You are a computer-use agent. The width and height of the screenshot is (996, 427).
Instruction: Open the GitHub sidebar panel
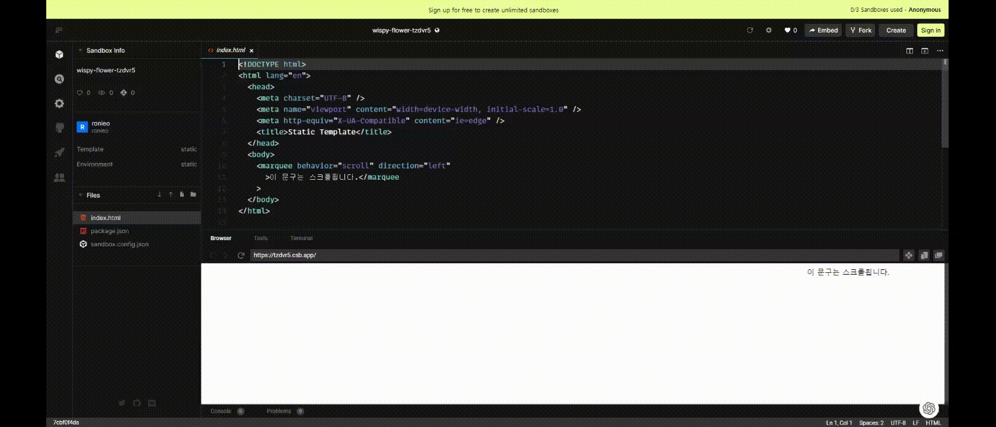[59, 128]
